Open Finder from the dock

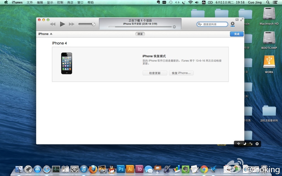tap(19, 169)
